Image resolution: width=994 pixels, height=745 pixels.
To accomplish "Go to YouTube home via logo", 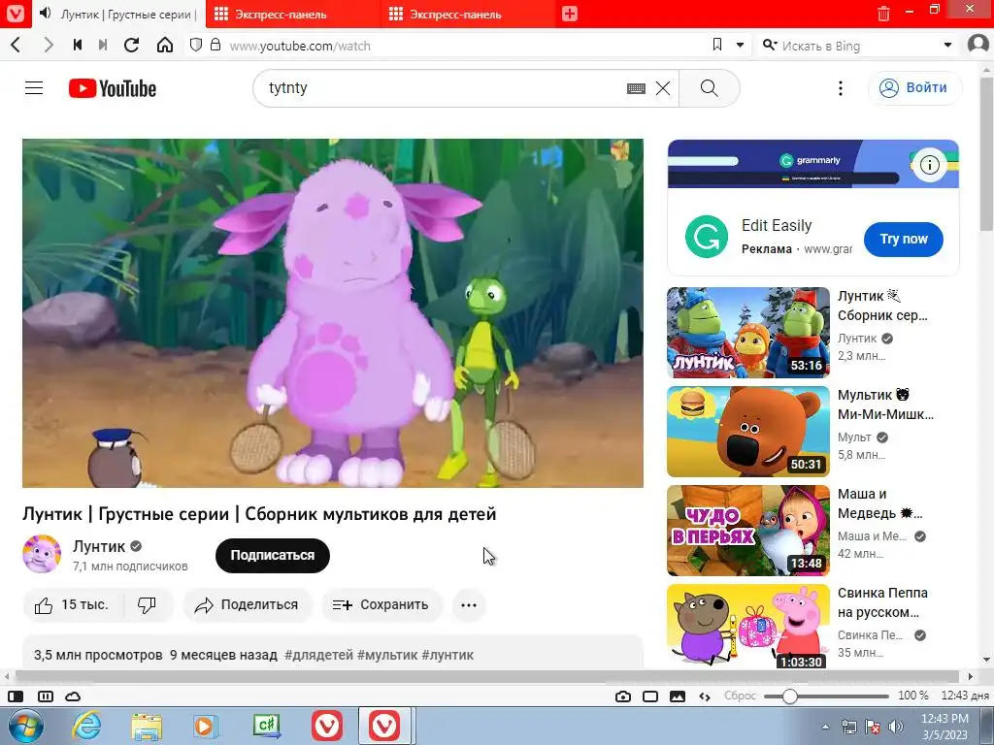I will [113, 88].
